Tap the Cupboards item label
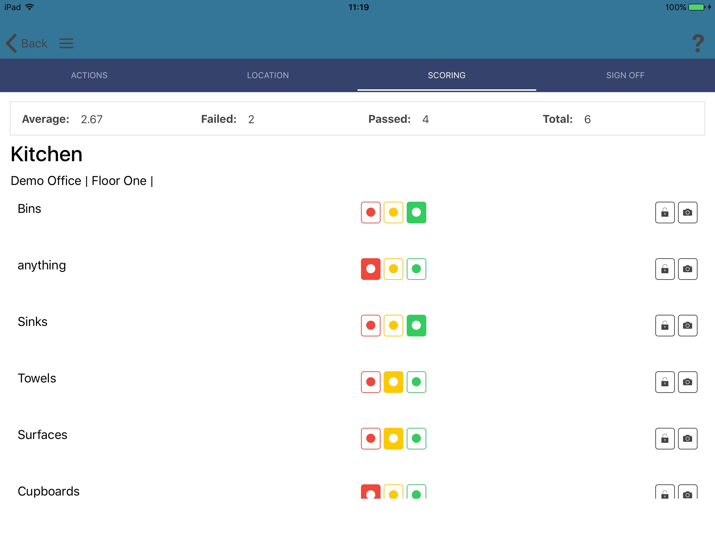The width and height of the screenshot is (715, 536). click(49, 491)
